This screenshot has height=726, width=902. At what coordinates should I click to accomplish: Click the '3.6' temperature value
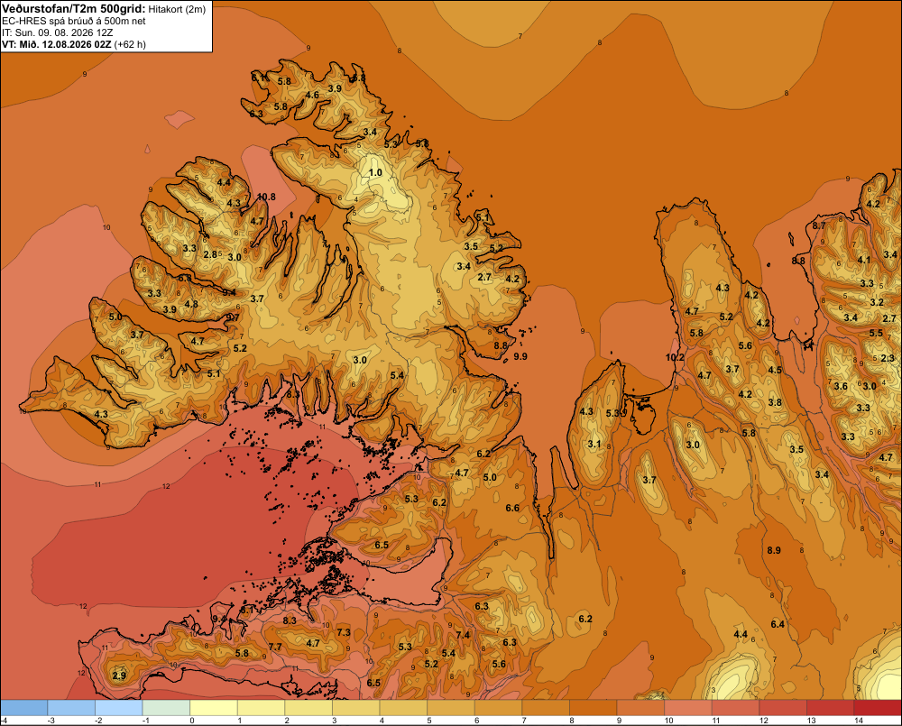pyautogui.click(x=841, y=386)
